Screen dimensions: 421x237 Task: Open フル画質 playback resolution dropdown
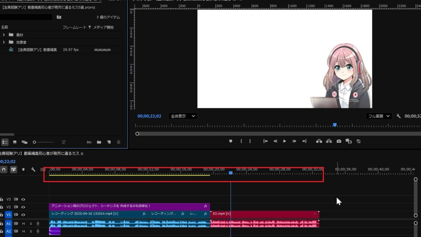click(379, 116)
